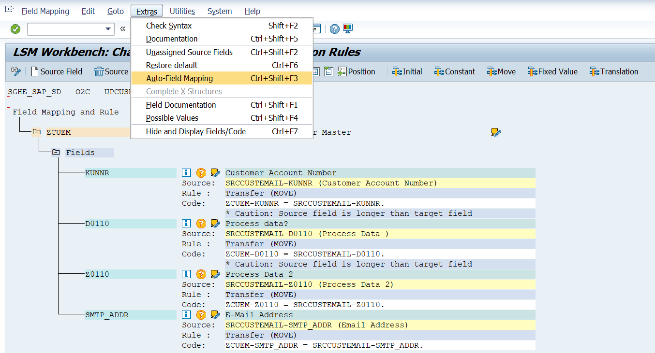Click the possible values icon for SMTP_ADDR
The image size is (655, 353).
201,315
